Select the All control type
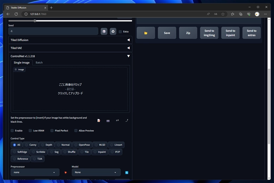Image resolution: width=274 pixels, height=183 pixels. point(17,145)
